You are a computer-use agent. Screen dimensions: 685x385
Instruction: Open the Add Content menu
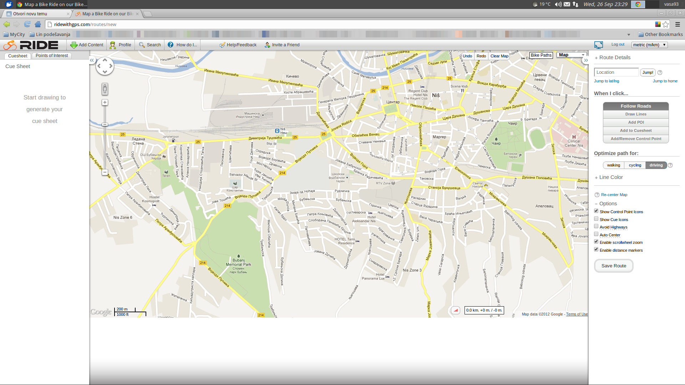pos(87,45)
